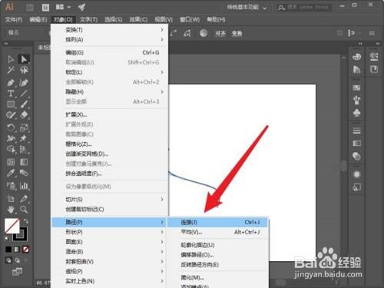Click the Change Screen Mode button
The width and height of the screenshot is (384, 288).
17,272
